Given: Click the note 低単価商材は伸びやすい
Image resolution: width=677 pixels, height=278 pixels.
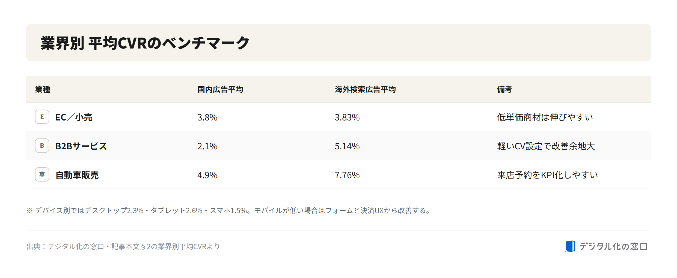Looking at the screenshot, I should click(545, 117).
